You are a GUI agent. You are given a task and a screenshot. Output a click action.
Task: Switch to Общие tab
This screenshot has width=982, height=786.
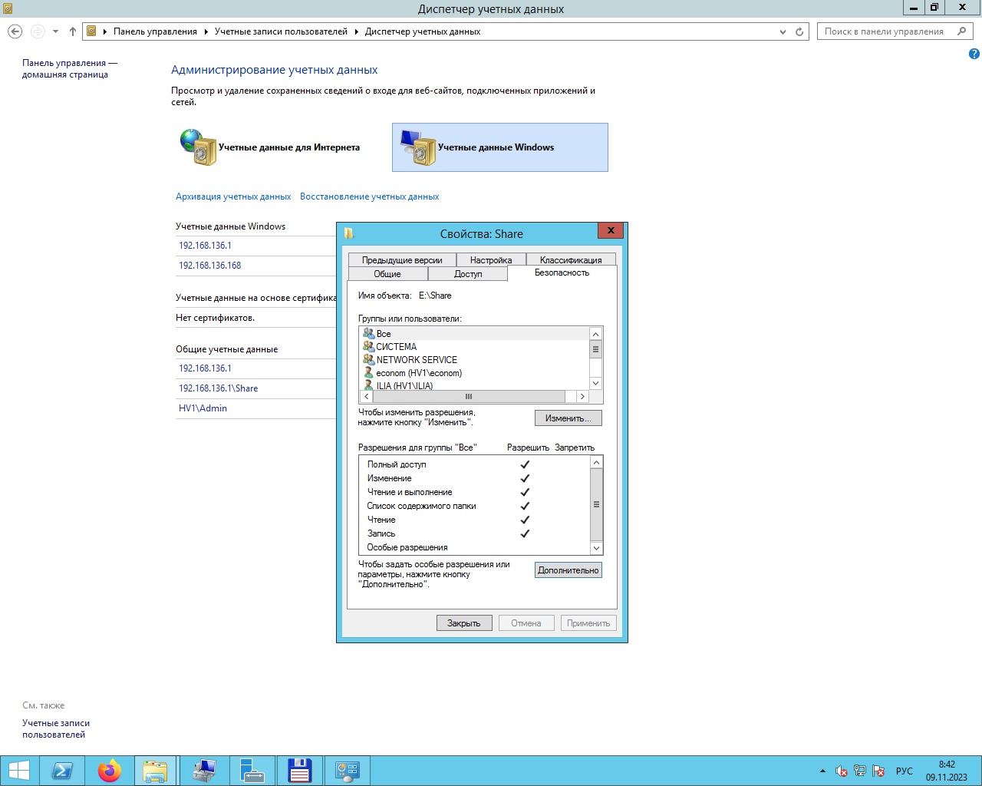tap(387, 274)
